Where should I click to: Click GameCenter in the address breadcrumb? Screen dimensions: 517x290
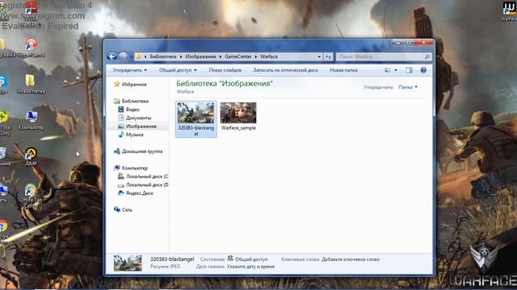[x=238, y=56]
